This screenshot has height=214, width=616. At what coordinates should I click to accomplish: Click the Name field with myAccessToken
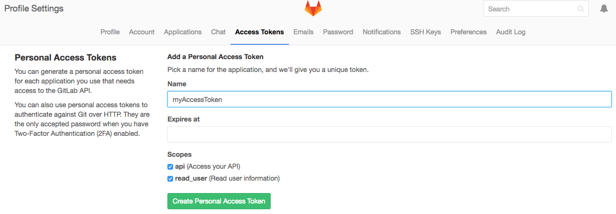point(389,99)
